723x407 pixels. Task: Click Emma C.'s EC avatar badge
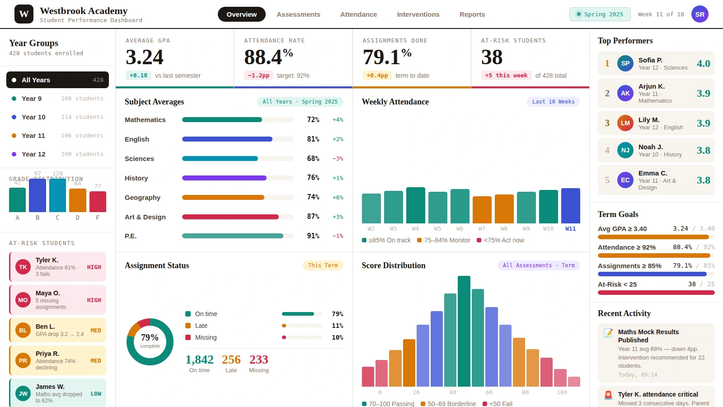[x=625, y=180]
